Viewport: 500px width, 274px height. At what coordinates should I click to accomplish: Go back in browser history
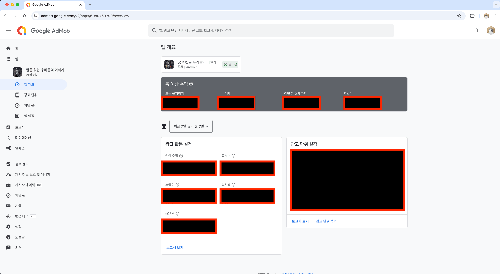(x=6, y=16)
